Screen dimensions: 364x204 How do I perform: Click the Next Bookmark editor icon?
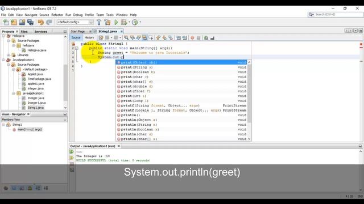pyautogui.click(x=164, y=38)
